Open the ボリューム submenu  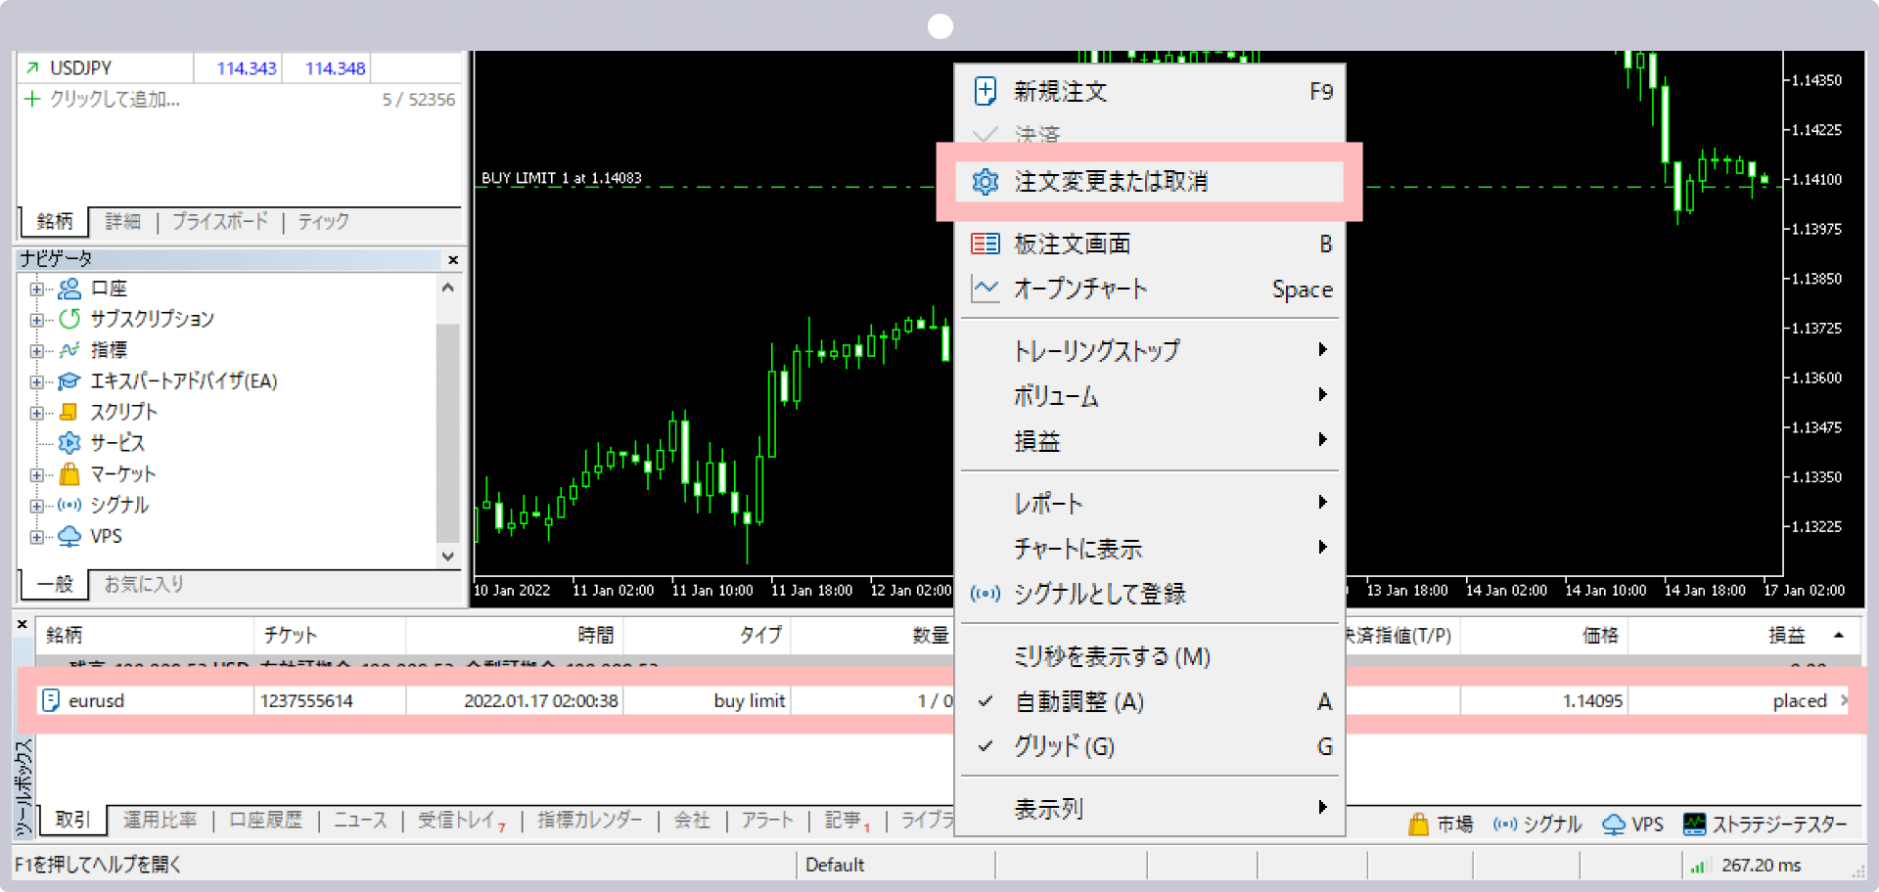1150,395
